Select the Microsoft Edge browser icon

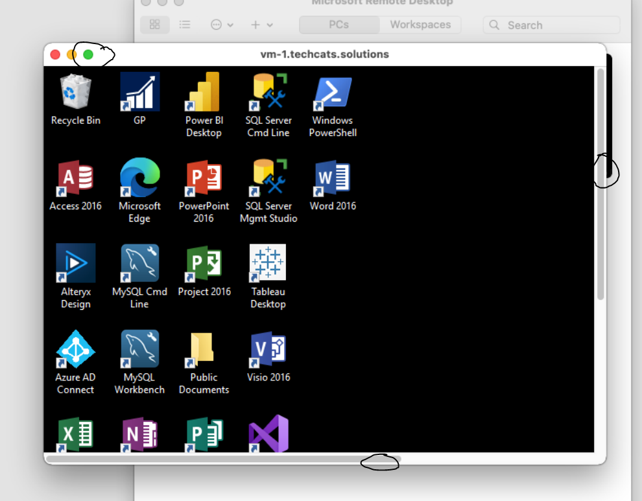pyautogui.click(x=139, y=177)
